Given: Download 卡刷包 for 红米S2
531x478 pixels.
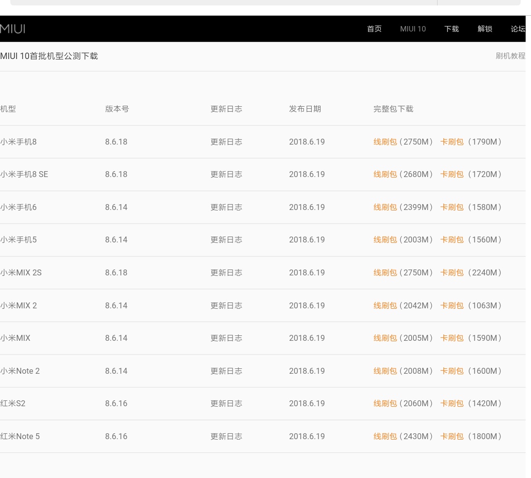Looking at the screenshot, I should pyautogui.click(x=452, y=403).
